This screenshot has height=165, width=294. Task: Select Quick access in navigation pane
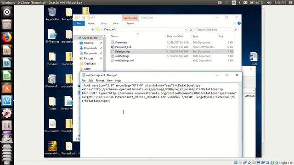[x=90, y=38]
